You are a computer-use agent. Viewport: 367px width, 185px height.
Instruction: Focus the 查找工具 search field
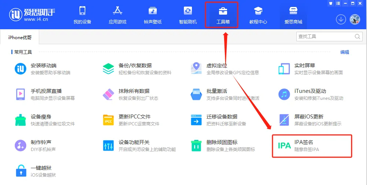coord(329,37)
